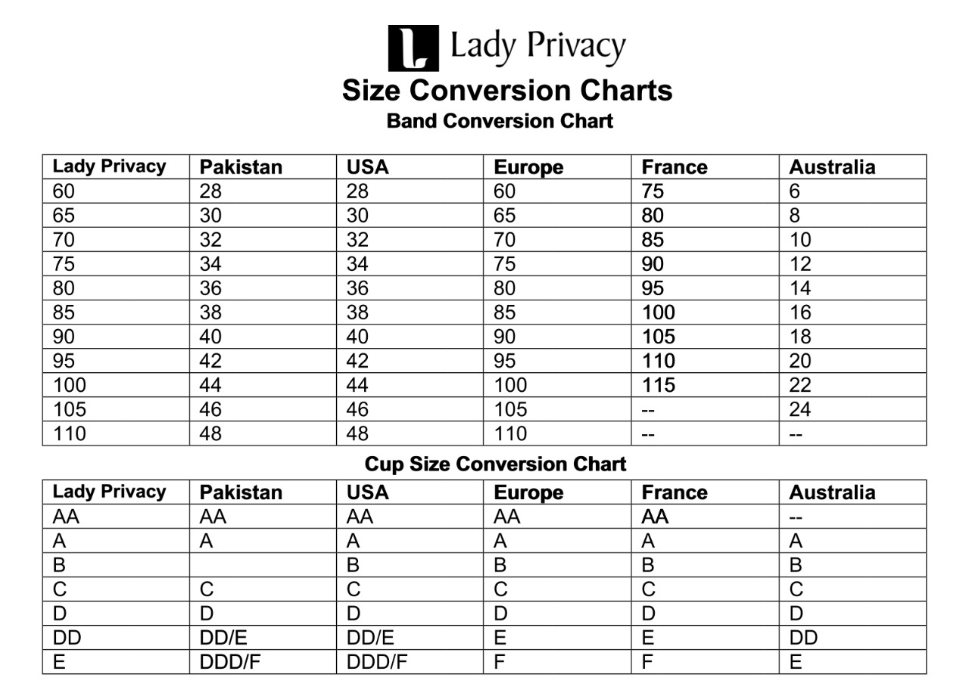Image resolution: width=969 pixels, height=699 pixels.
Task: Click the Lady Privacy brand name text
Action: (x=537, y=47)
